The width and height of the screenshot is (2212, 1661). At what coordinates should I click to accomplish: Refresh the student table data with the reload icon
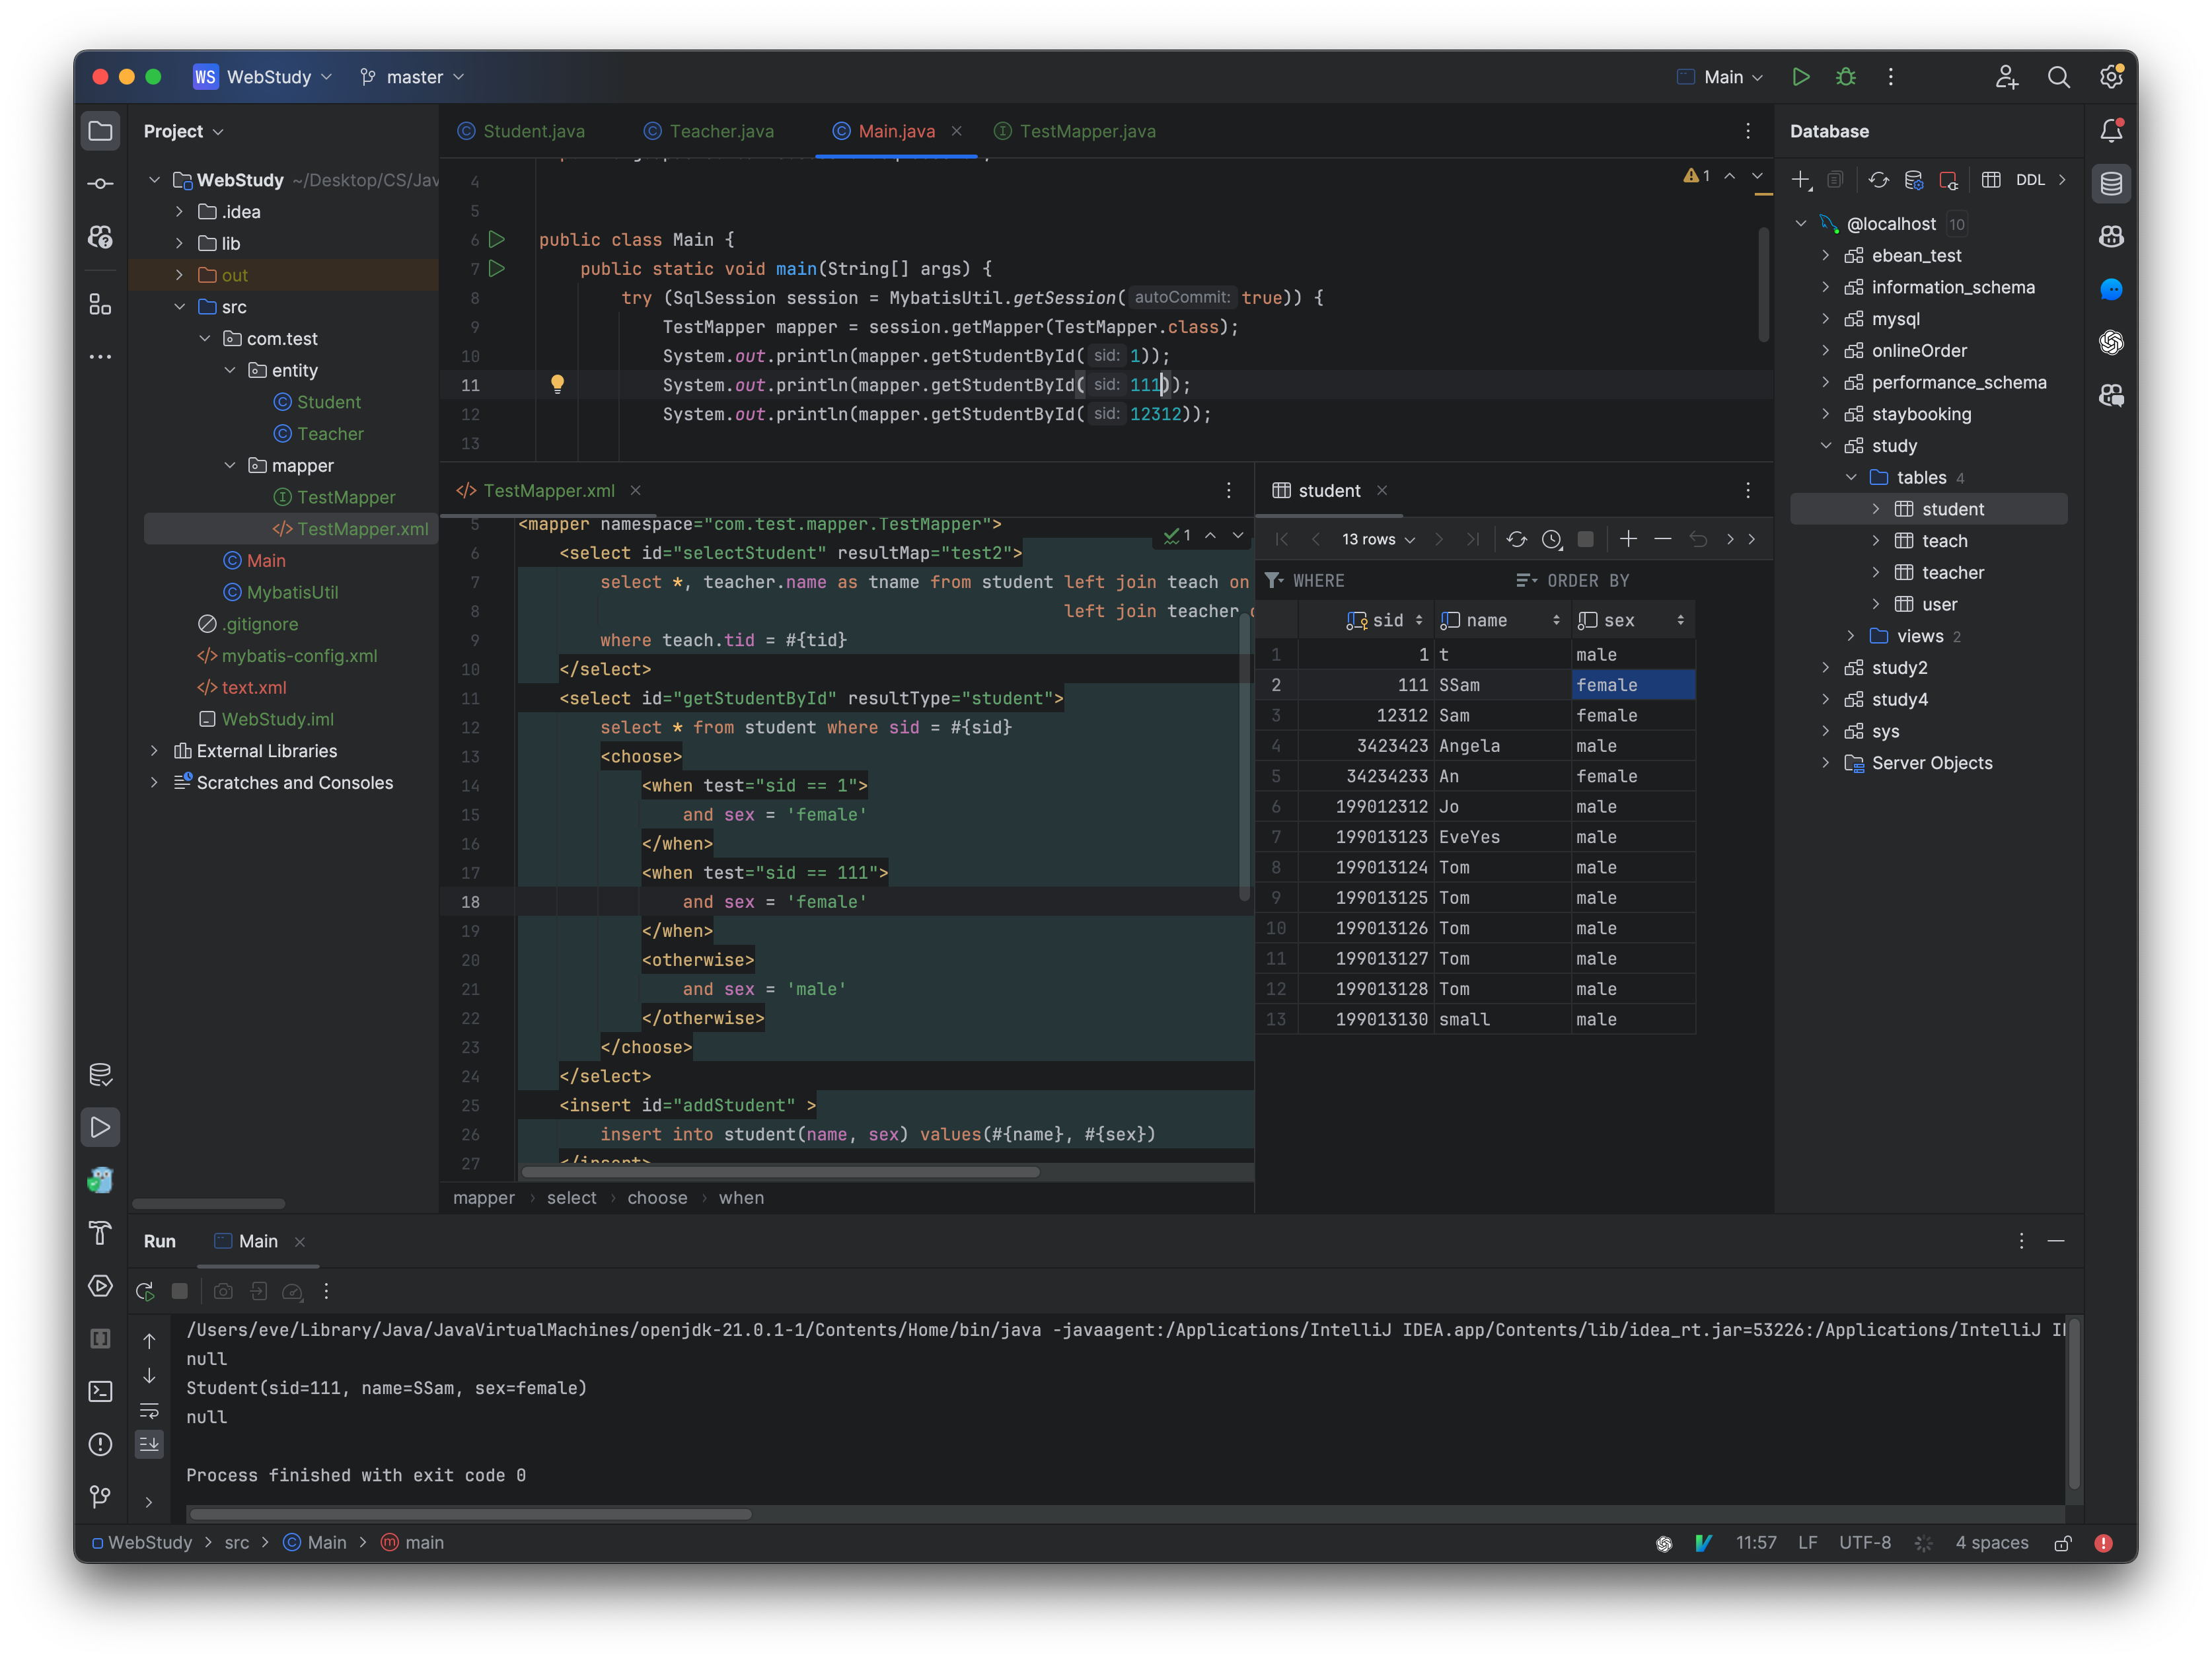[1516, 539]
